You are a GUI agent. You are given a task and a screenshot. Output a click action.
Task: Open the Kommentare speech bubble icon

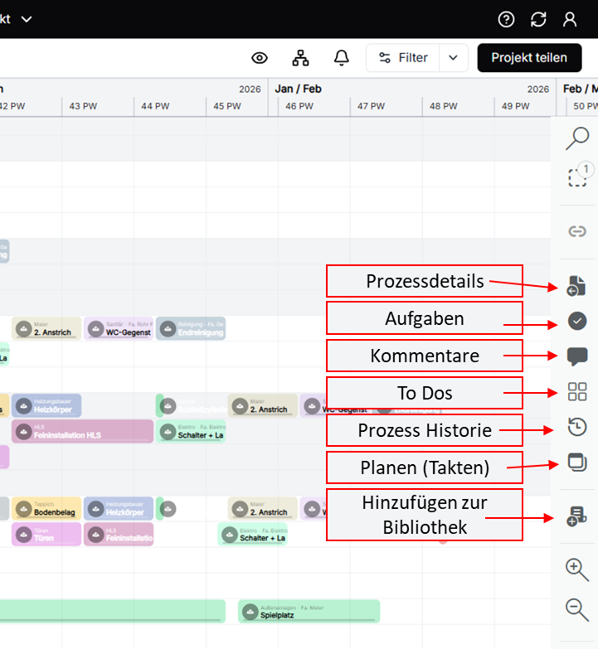[x=577, y=356]
